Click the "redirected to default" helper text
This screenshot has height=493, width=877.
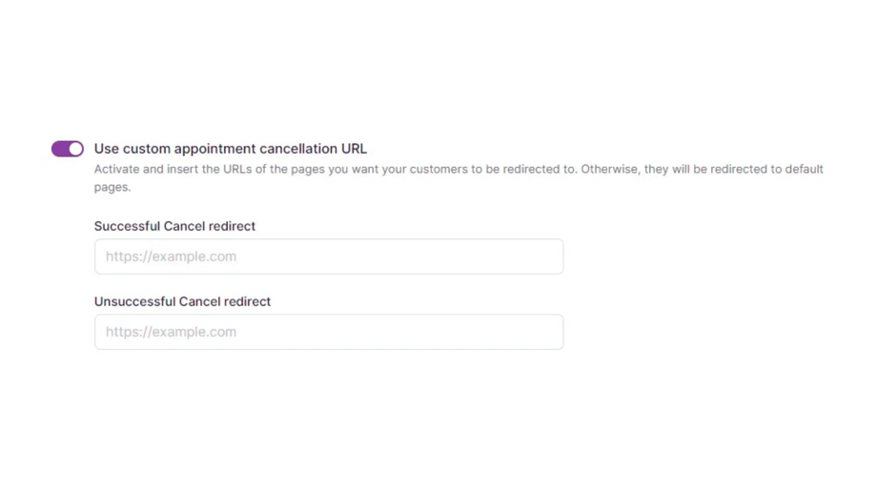pyautogui.click(x=752, y=169)
